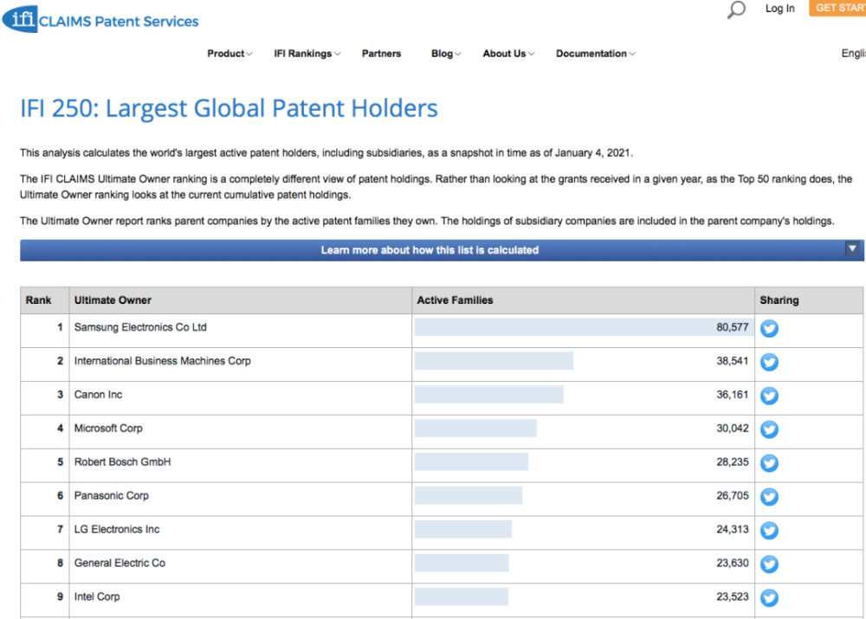Tweet the Intel Corp ranking

pos(769,597)
